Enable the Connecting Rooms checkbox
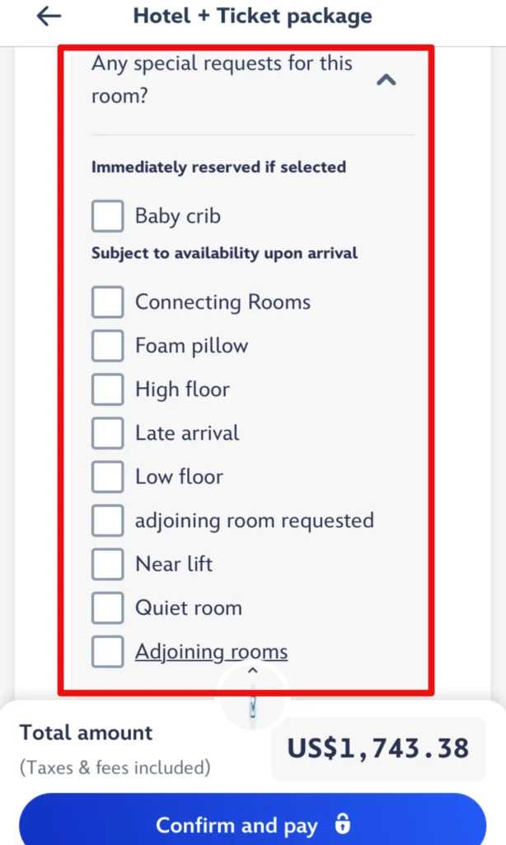The width and height of the screenshot is (506, 845). [x=107, y=302]
